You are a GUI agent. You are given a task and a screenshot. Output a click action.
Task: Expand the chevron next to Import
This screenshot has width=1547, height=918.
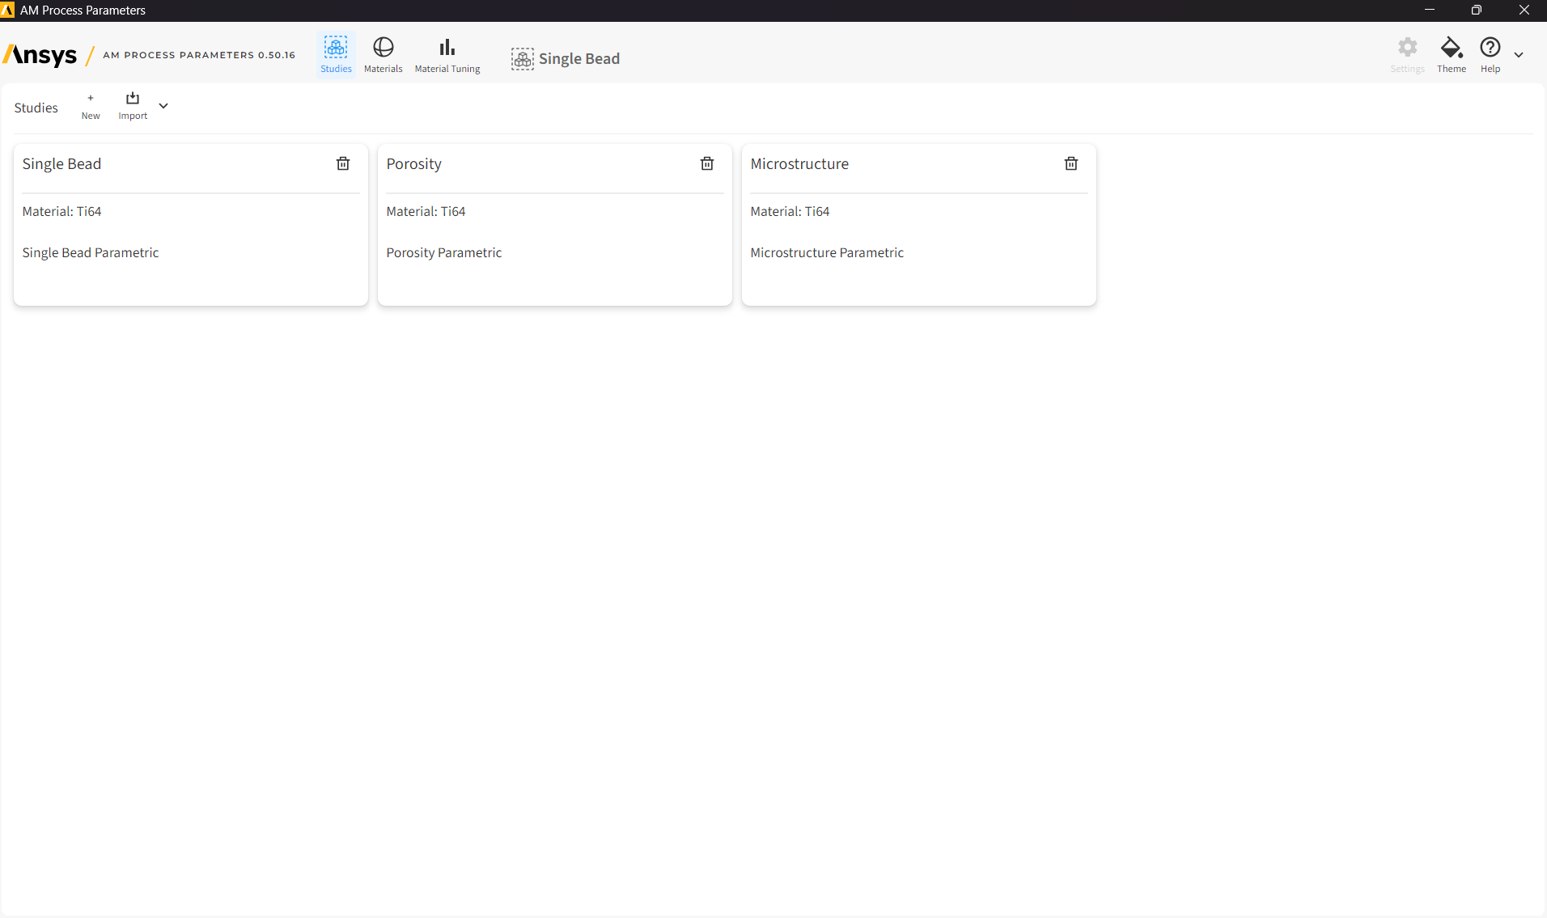click(163, 106)
